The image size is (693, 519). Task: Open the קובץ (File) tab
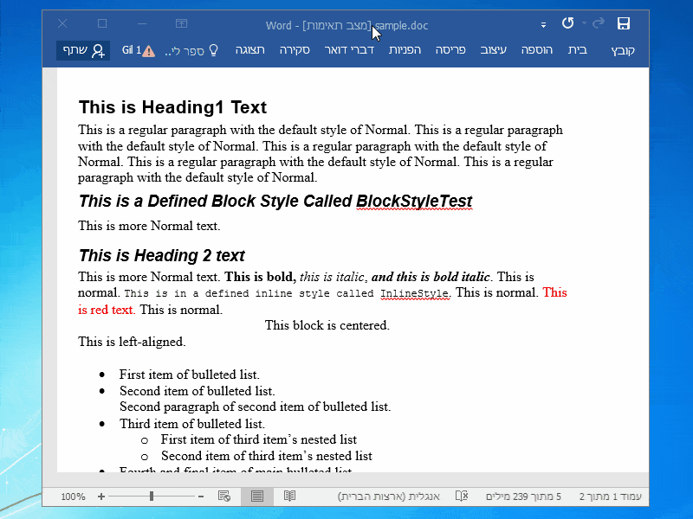point(623,50)
